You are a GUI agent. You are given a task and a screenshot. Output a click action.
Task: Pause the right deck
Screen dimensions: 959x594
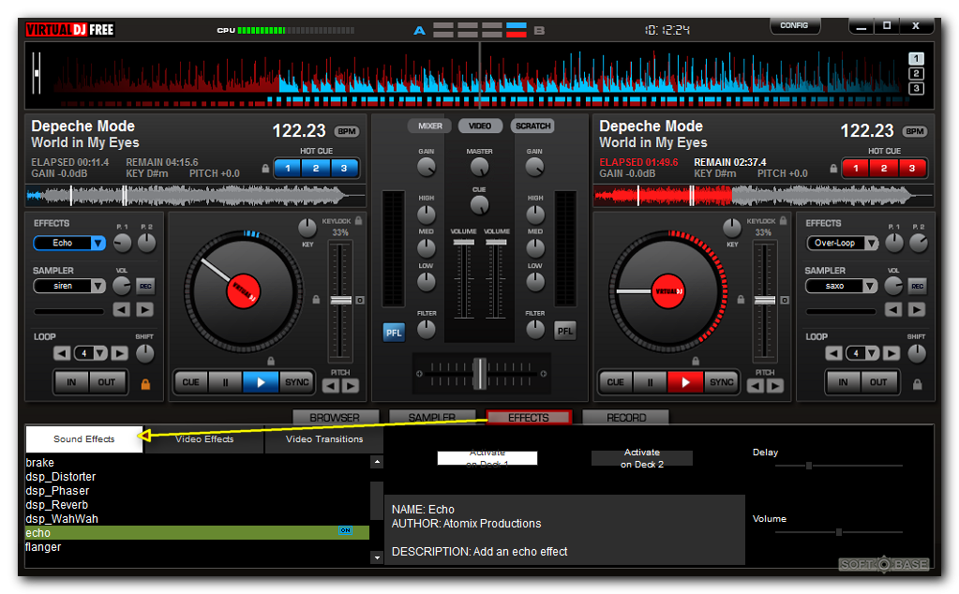pos(651,382)
